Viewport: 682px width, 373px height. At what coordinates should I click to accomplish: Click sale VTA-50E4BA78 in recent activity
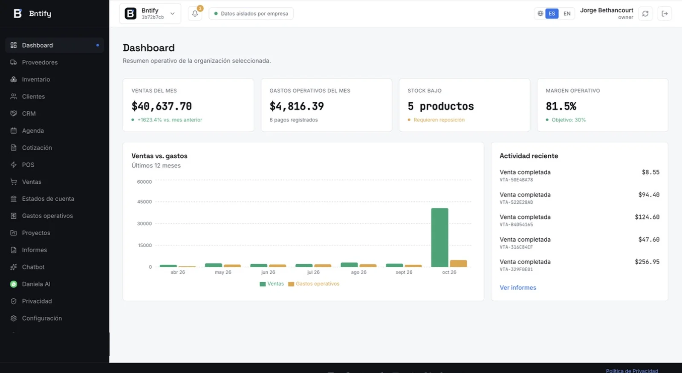579,176
